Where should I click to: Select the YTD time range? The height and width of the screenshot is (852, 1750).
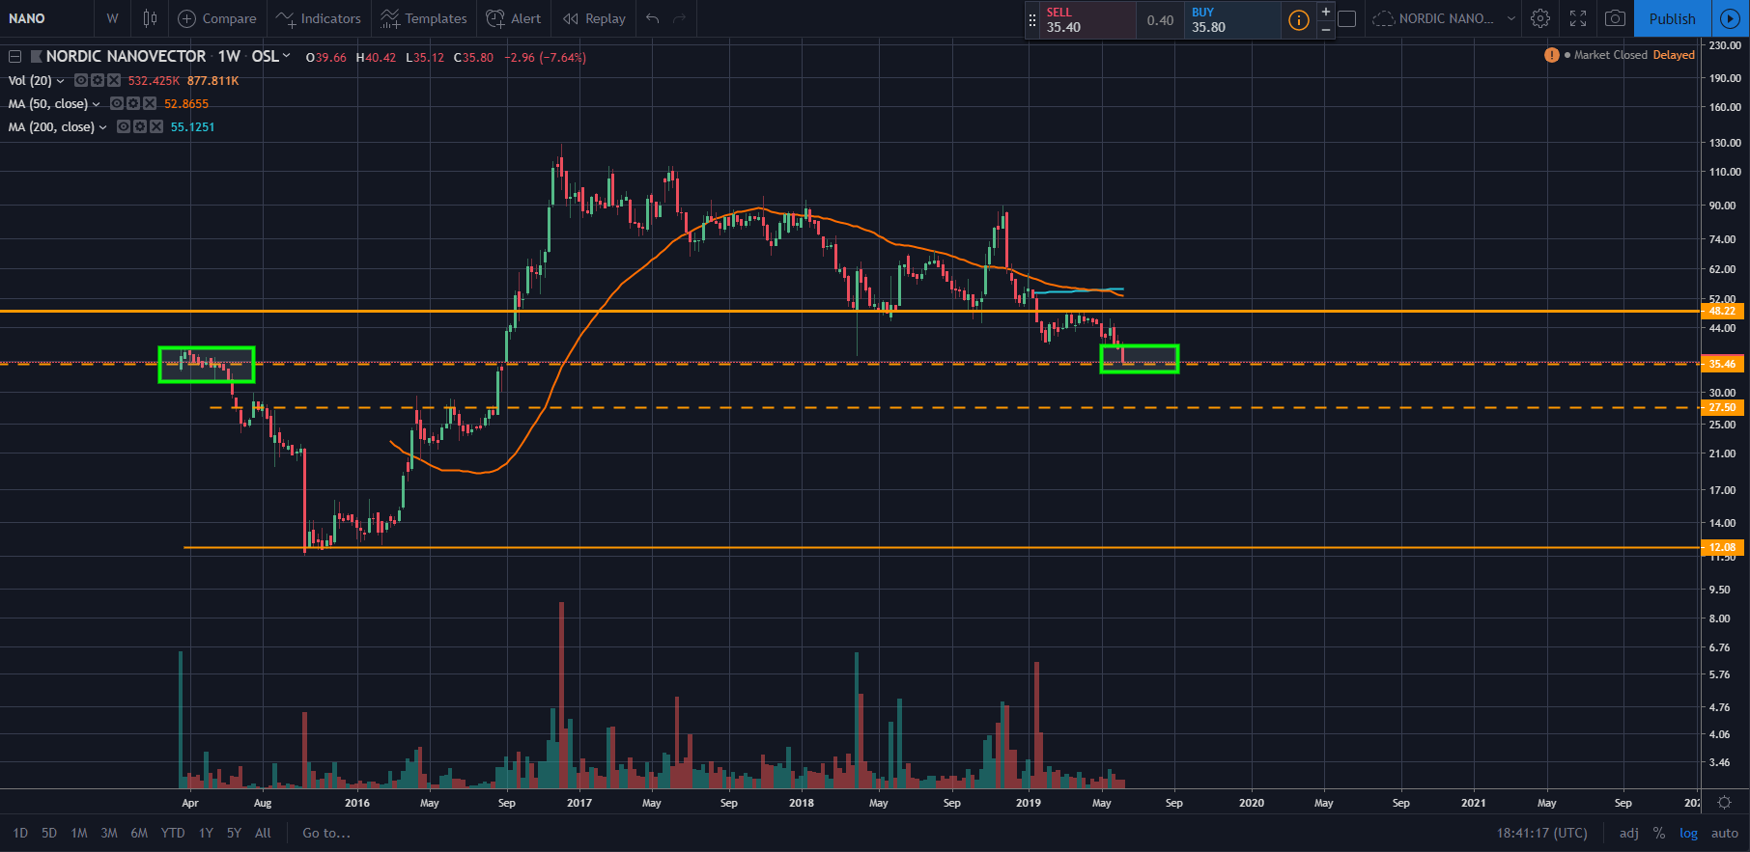pyautogui.click(x=173, y=833)
